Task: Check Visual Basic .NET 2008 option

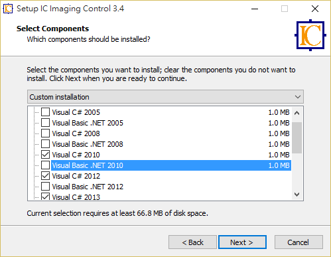Action: (x=45, y=144)
